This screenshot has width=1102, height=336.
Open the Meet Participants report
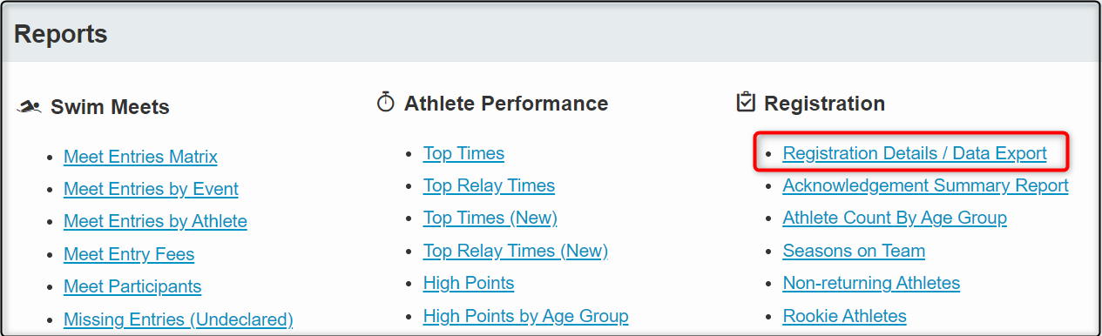(132, 286)
